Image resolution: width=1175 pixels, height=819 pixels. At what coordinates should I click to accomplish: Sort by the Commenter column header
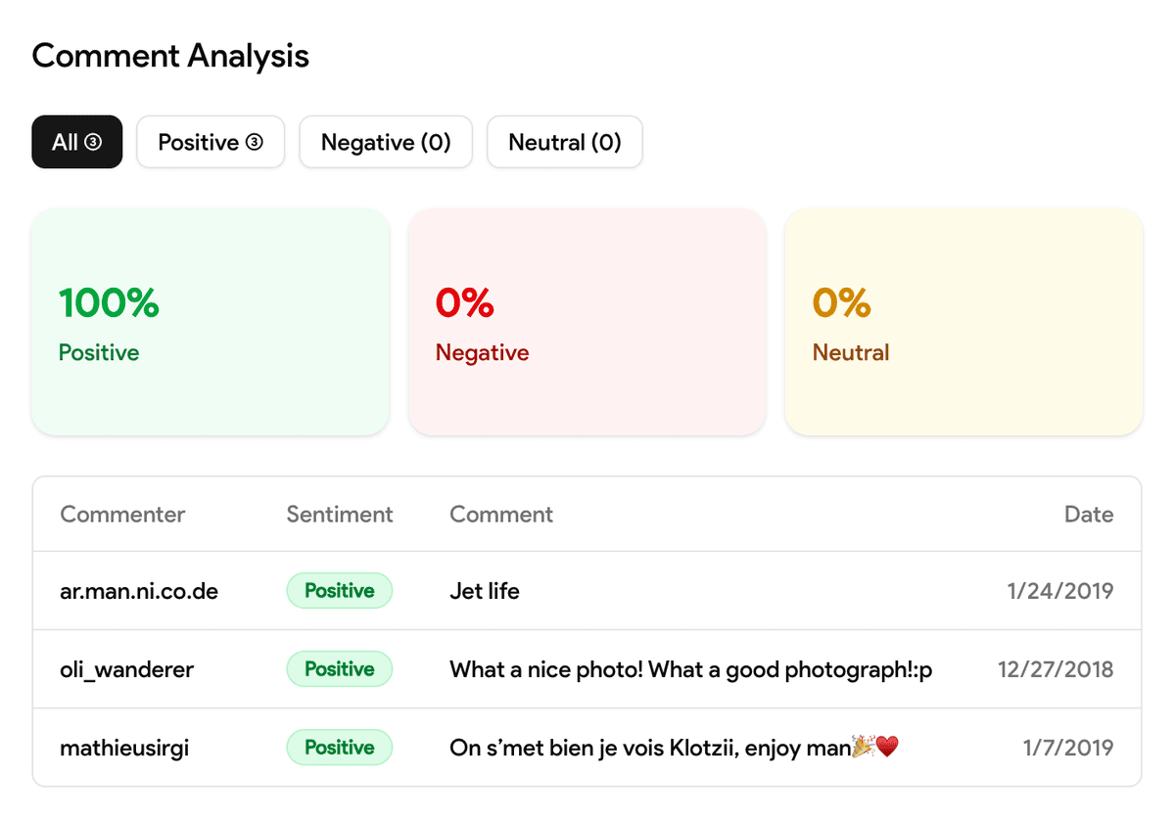(x=121, y=514)
